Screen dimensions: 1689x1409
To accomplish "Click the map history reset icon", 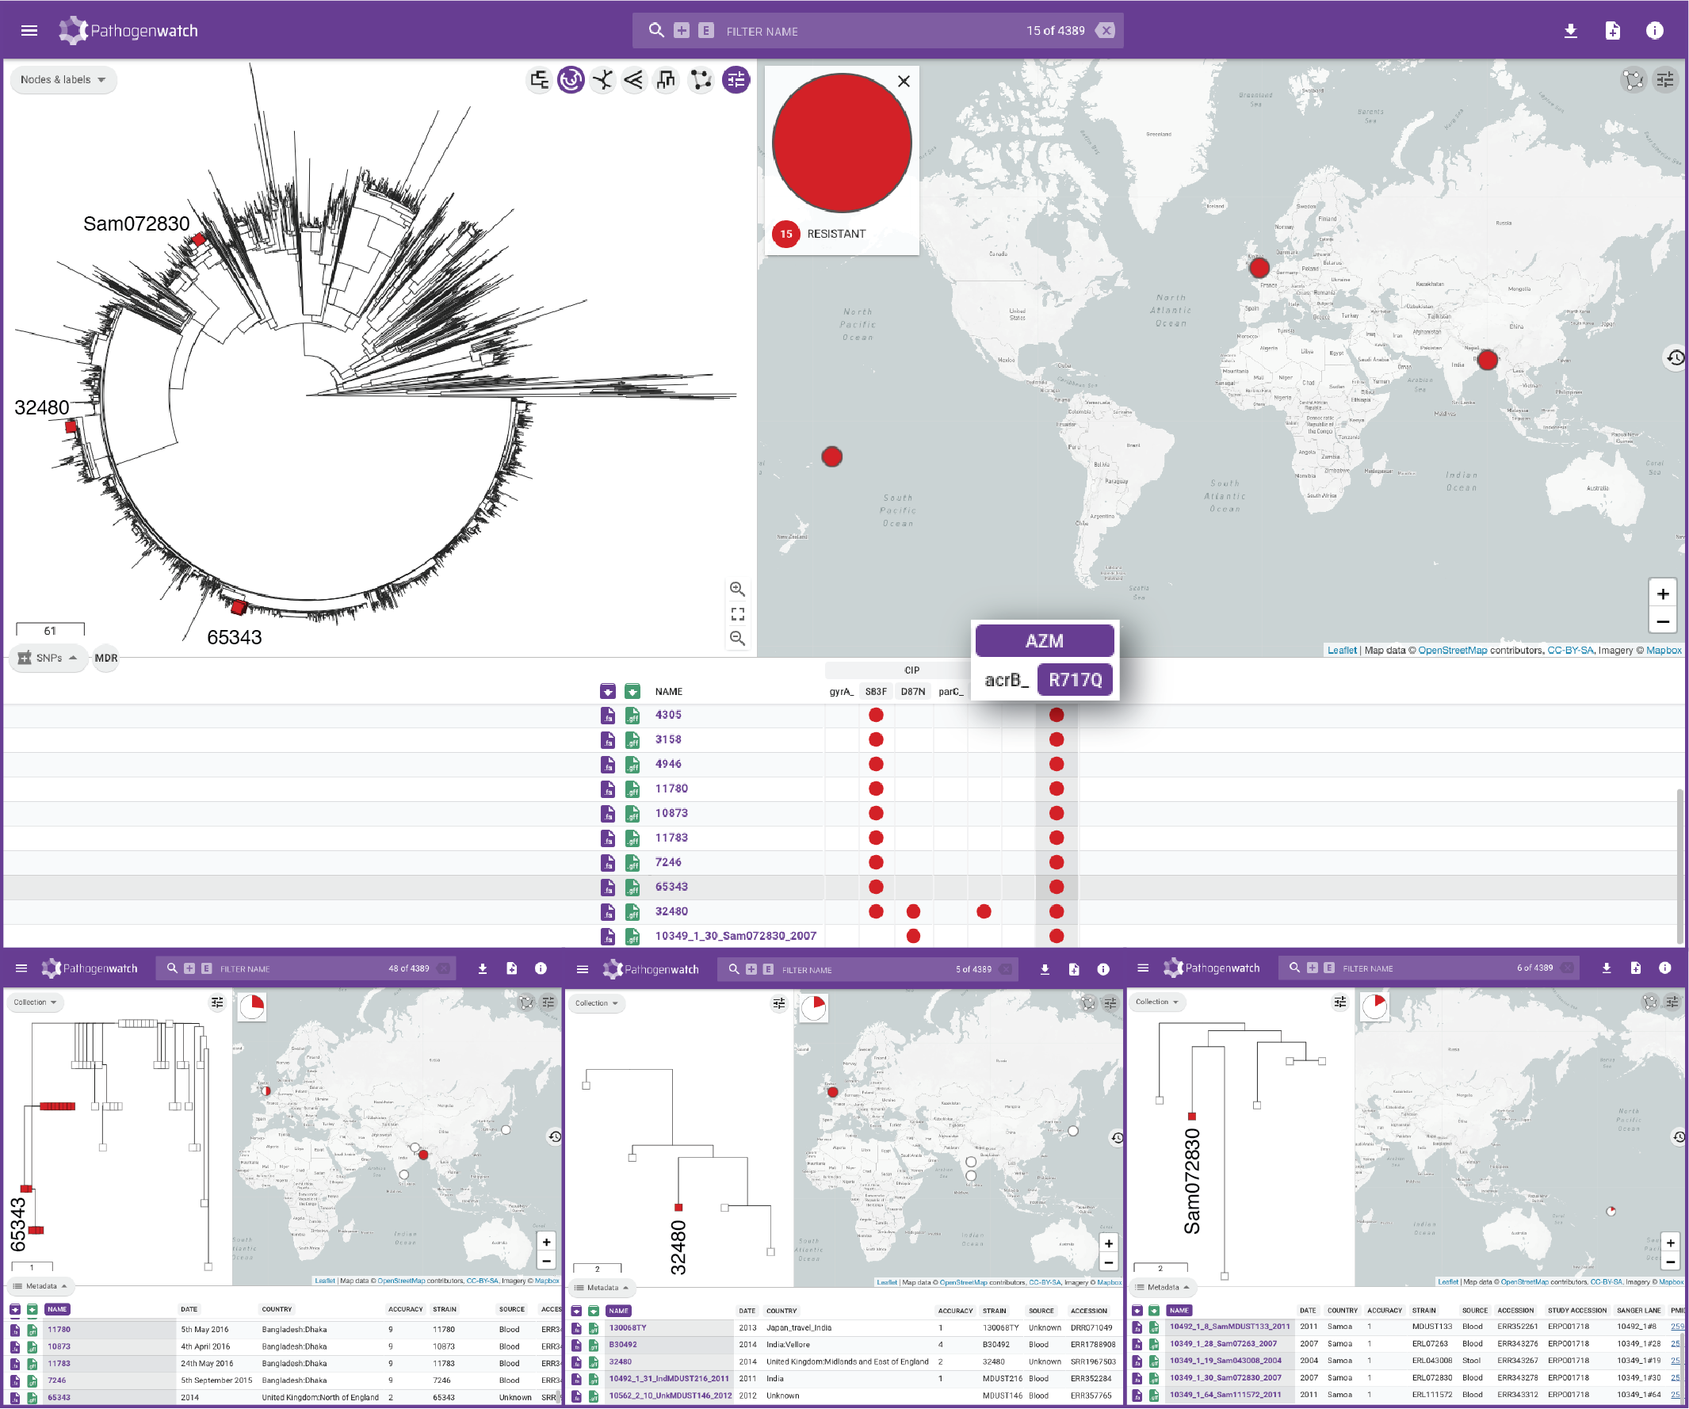I will point(1675,358).
